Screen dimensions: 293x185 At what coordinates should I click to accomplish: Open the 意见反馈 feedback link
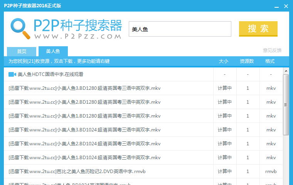coord(272,50)
